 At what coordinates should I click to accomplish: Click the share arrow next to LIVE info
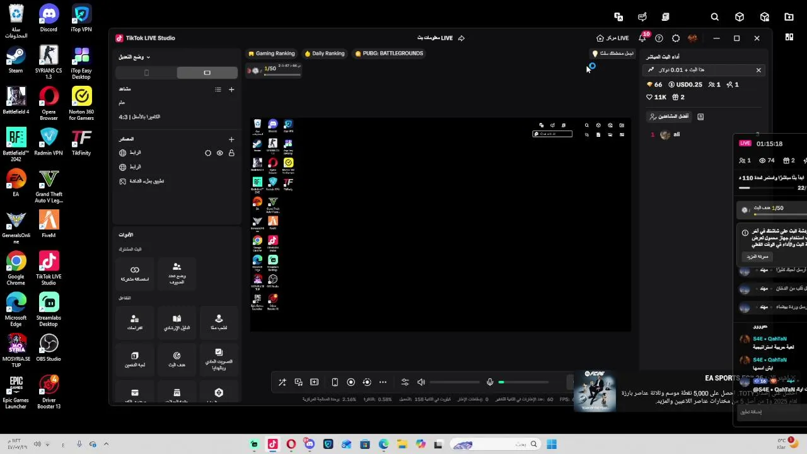click(x=462, y=38)
